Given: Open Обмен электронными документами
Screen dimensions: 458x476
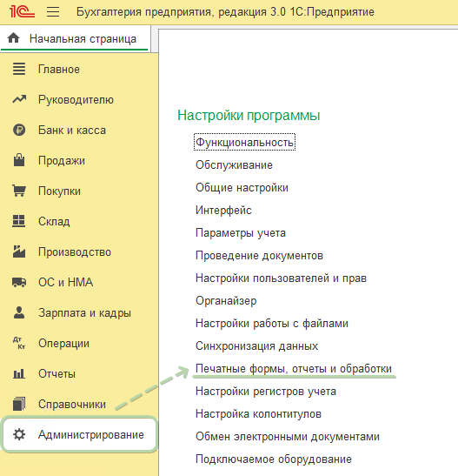Looking at the screenshot, I should (288, 436).
